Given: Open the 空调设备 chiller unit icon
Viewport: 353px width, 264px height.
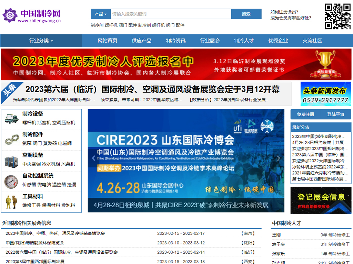Looking at the screenshot, I should coord(12,160).
